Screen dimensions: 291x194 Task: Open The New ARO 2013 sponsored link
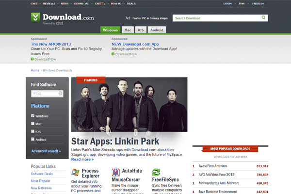tap(51, 44)
